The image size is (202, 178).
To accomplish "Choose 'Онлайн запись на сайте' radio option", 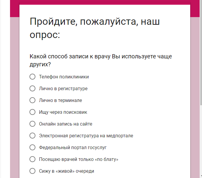I will pos(32,124).
